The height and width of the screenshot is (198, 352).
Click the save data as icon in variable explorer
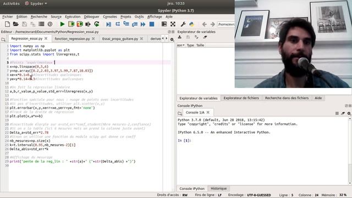tap(197, 37)
